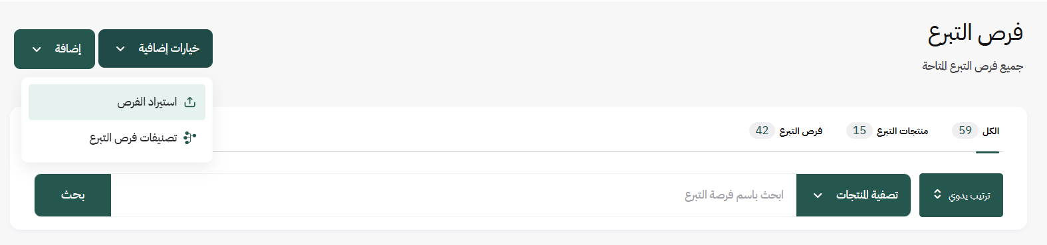Image resolution: width=1047 pixels, height=245 pixels.
Task: Click the 15 count badge on منتجات التبرع
Action: [860, 131]
